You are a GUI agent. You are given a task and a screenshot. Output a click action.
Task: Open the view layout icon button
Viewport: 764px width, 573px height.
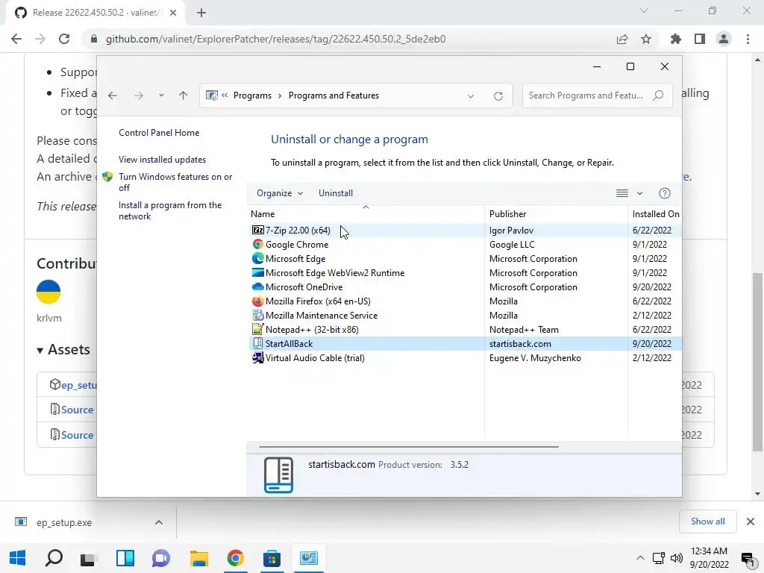pyautogui.click(x=621, y=193)
